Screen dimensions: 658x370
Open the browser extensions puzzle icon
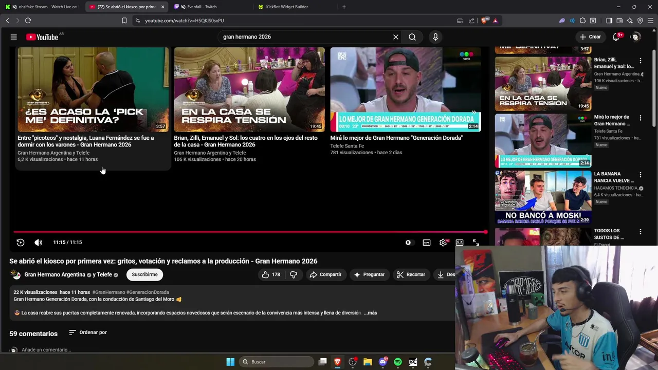click(x=582, y=21)
